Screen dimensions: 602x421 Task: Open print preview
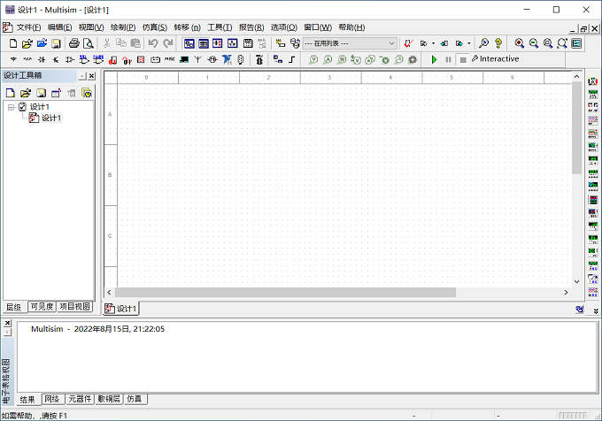(x=89, y=43)
